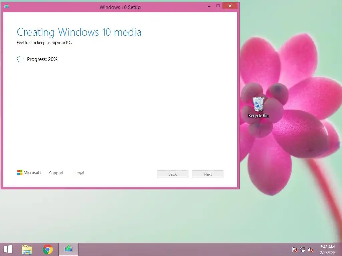342x256 pixels.
Task: Click the muted volume tray icon
Action: click(311, 250)
